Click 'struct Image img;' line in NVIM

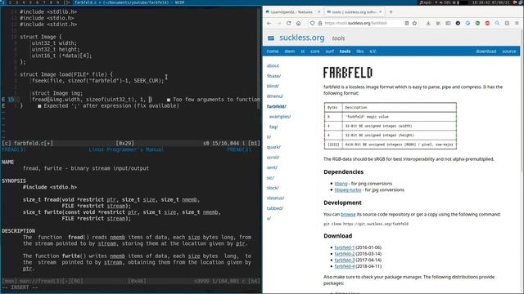click(x=57, y=93)
